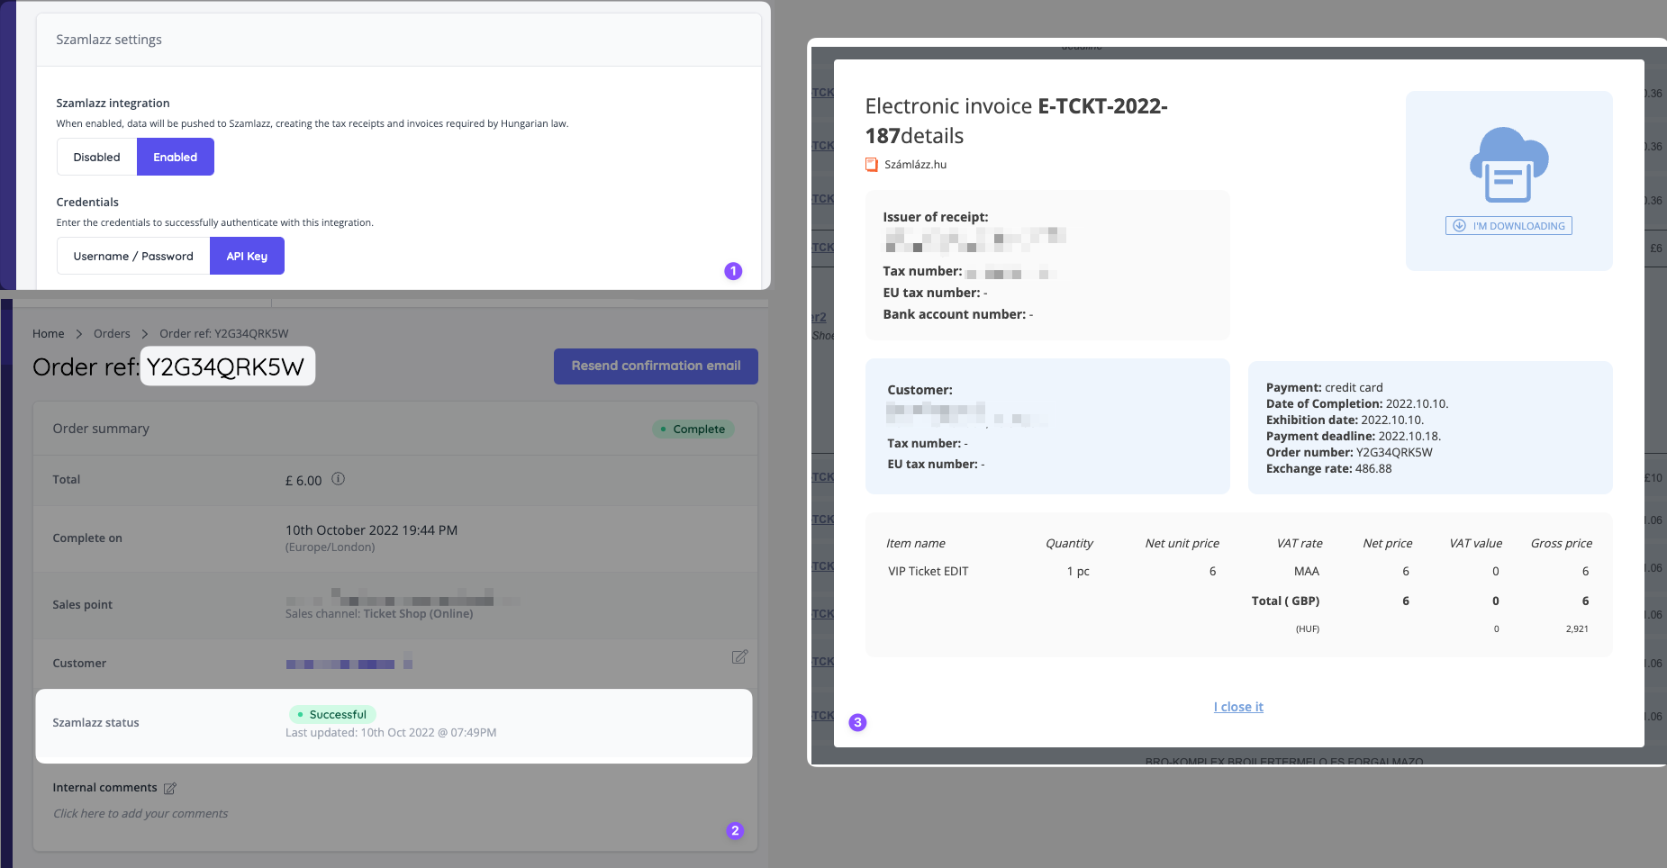Click the Számlázz.hu logo icon
Screen dimensions: 1667x868
pyautogui.click(x=871, y=164)
